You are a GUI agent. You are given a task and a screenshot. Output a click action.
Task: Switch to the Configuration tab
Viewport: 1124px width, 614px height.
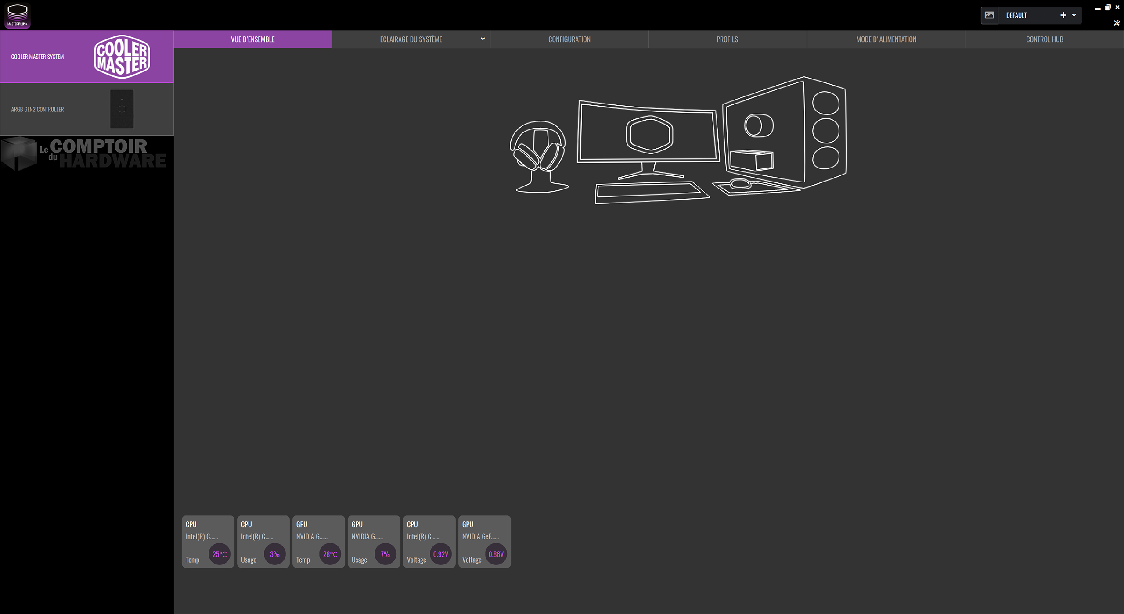(569, 39)
